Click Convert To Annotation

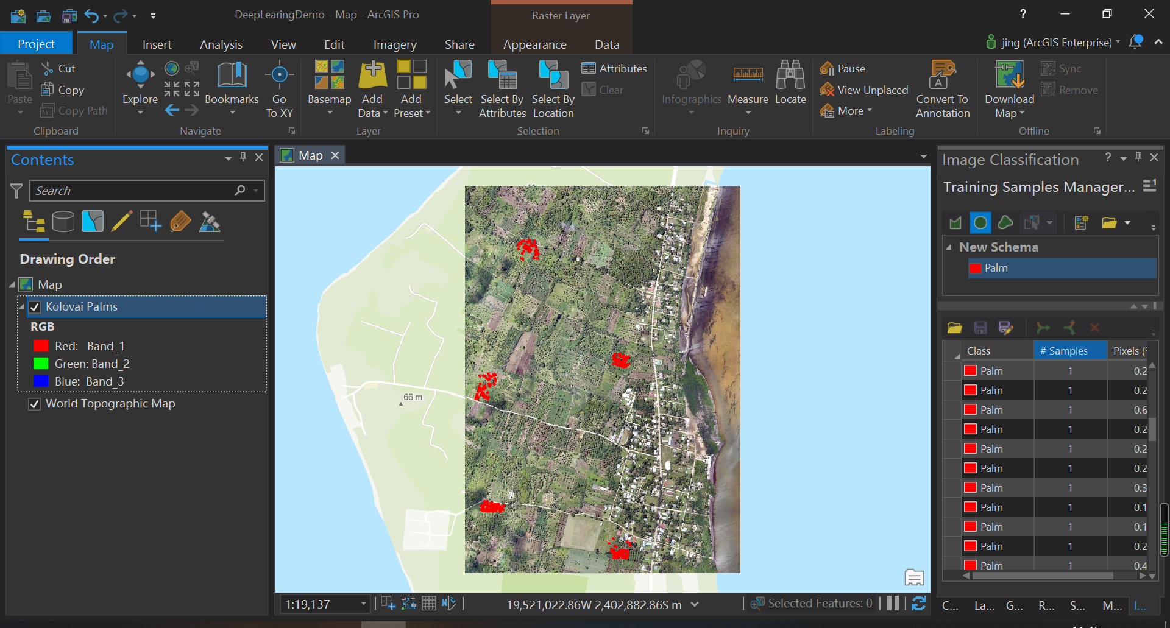pos(943,88)
